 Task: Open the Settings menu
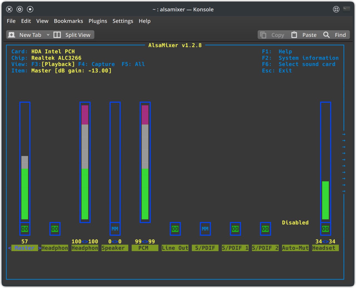[x=123, y=21]
